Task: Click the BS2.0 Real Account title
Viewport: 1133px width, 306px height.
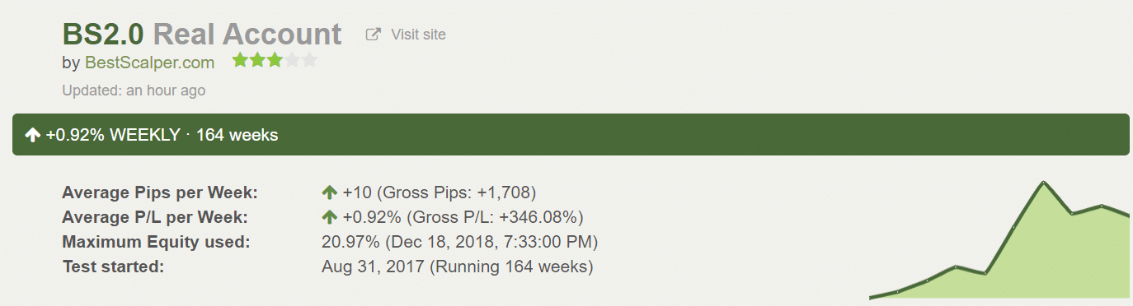Action: (201, 34)
